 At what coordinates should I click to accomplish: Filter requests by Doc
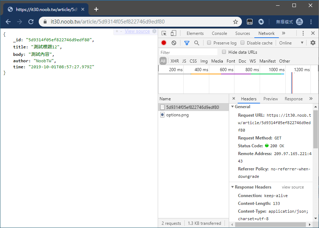pos(242,61)
